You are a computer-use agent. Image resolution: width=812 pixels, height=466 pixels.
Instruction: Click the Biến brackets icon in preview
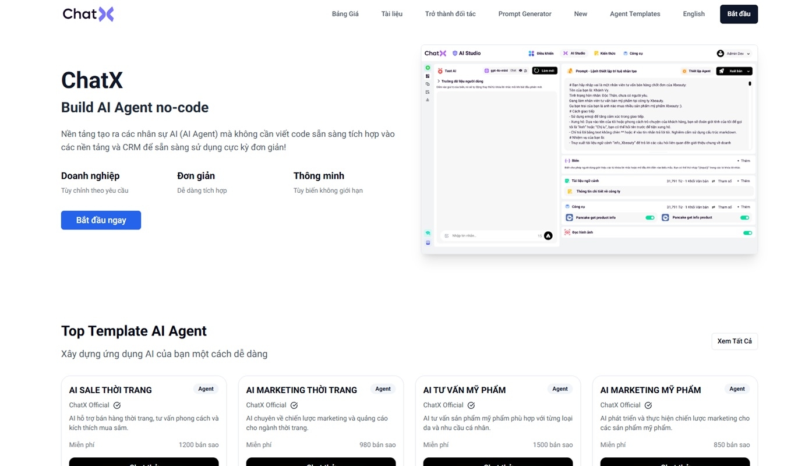(x=567, y=161)
